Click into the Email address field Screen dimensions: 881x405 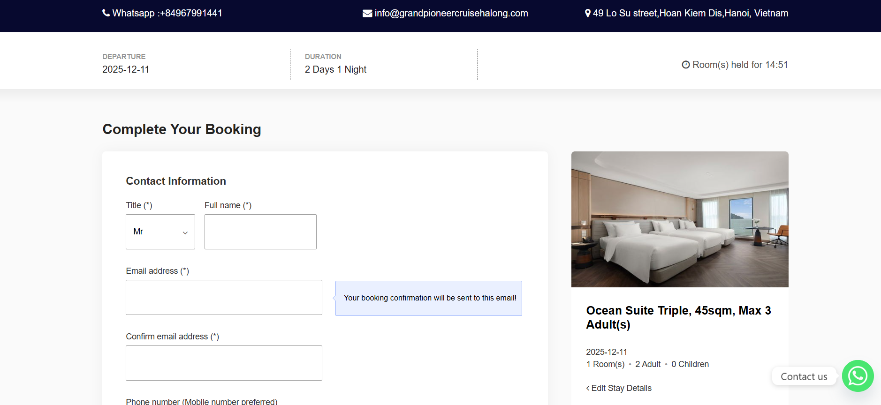pyautogui.click(x=224, y=297)
